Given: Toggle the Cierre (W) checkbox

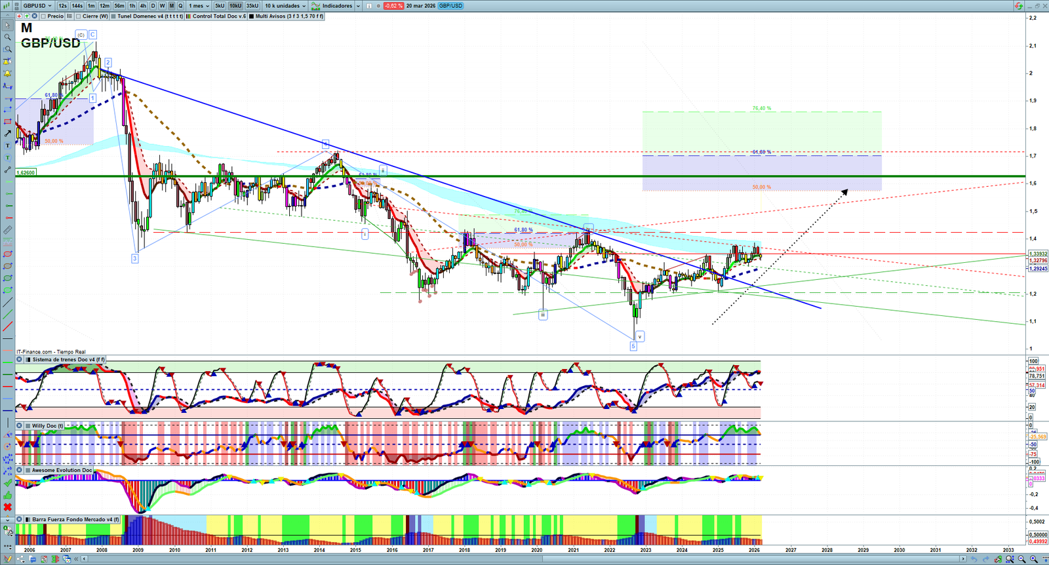Looking at the screenshot, I should click(x=79, y=16).
